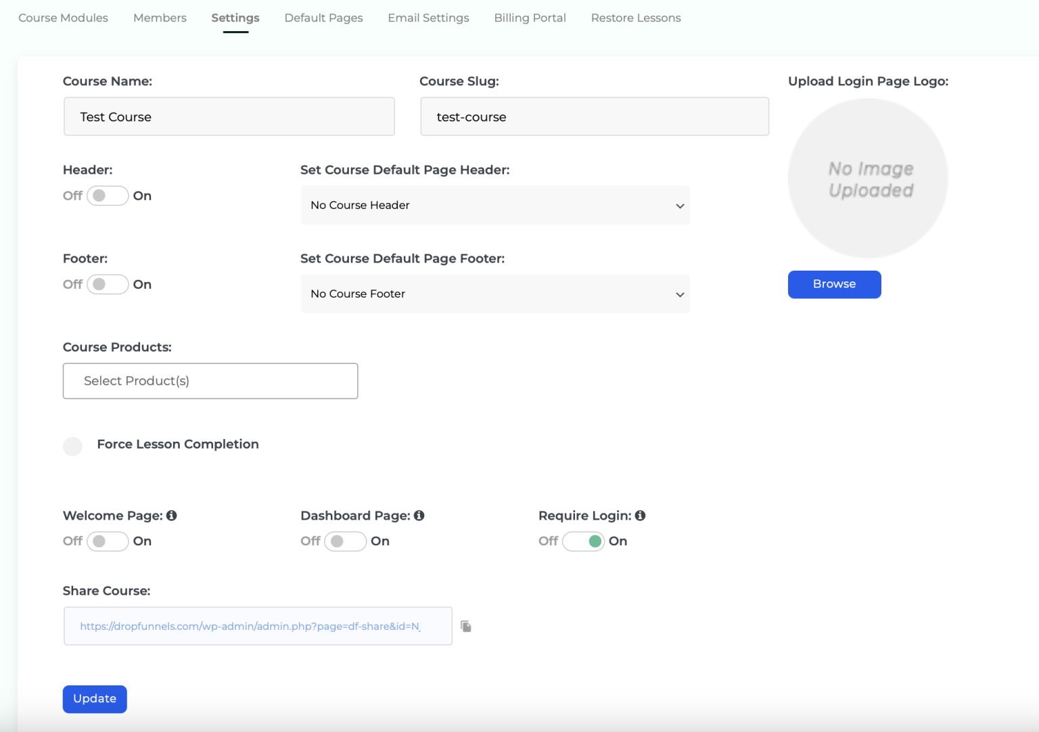This screenshot has width=1039, height=732.
Task: Open the Select Product(s) picker
Action: click(210, 381)
